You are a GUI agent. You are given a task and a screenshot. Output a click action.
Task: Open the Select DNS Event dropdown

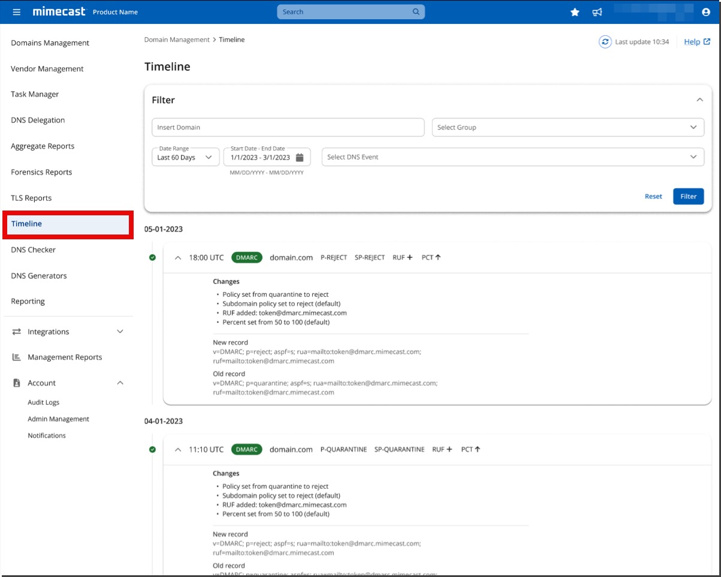click(513, 157)
